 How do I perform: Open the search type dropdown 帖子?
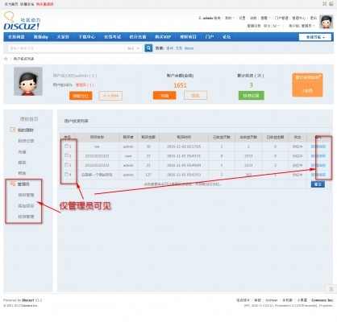tap(134, 48)
